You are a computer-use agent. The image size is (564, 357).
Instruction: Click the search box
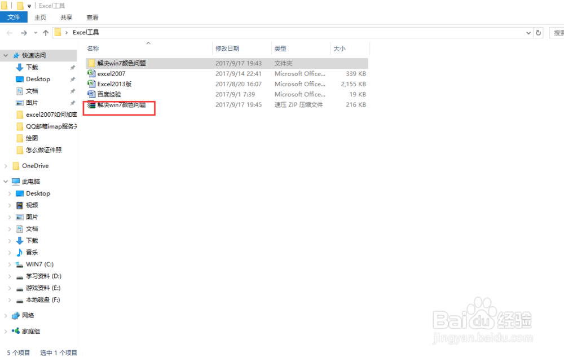coord(557,33)
